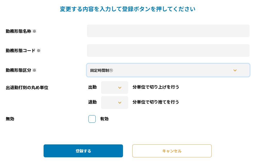The height and width of the screenshot is (163, 255).
Task: Click the 勤務形態名称 ※ label
Action: (x=21, y=31)
